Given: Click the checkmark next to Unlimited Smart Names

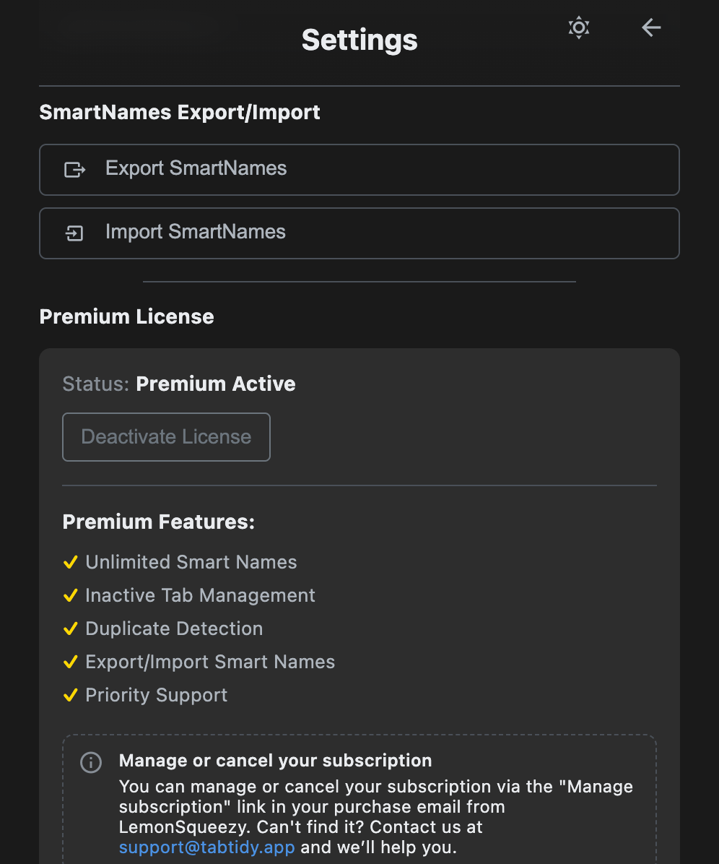Looking at the screenshot, I should tap(71, 562).
